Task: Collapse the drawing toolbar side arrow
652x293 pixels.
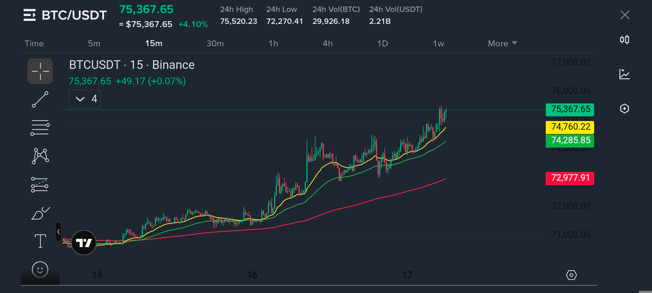Action: (x=58, y=232)
